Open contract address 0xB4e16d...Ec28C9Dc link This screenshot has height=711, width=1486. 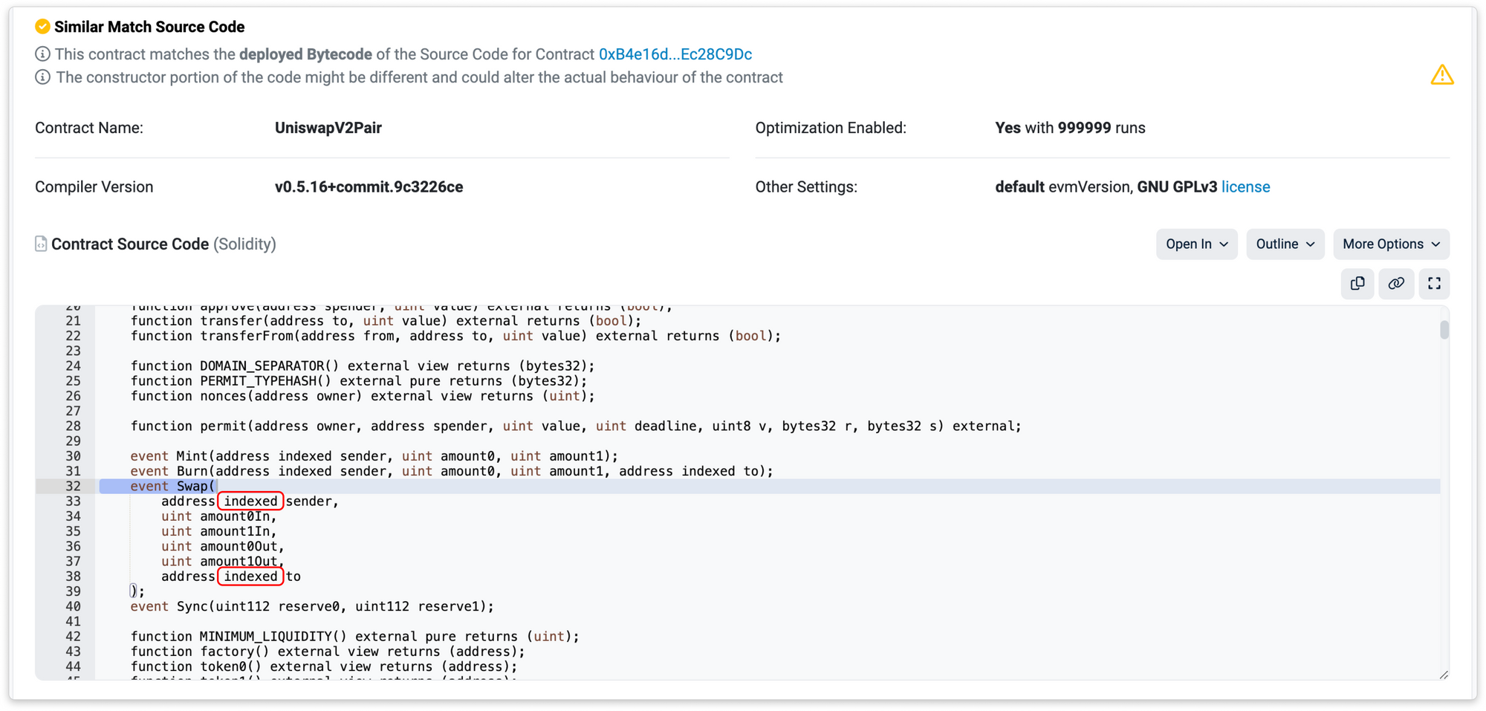point(675,54)
